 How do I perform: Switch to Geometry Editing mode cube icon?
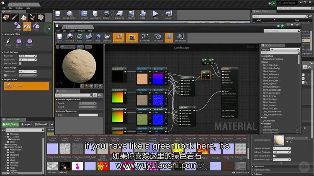click(x=41, y=18)
